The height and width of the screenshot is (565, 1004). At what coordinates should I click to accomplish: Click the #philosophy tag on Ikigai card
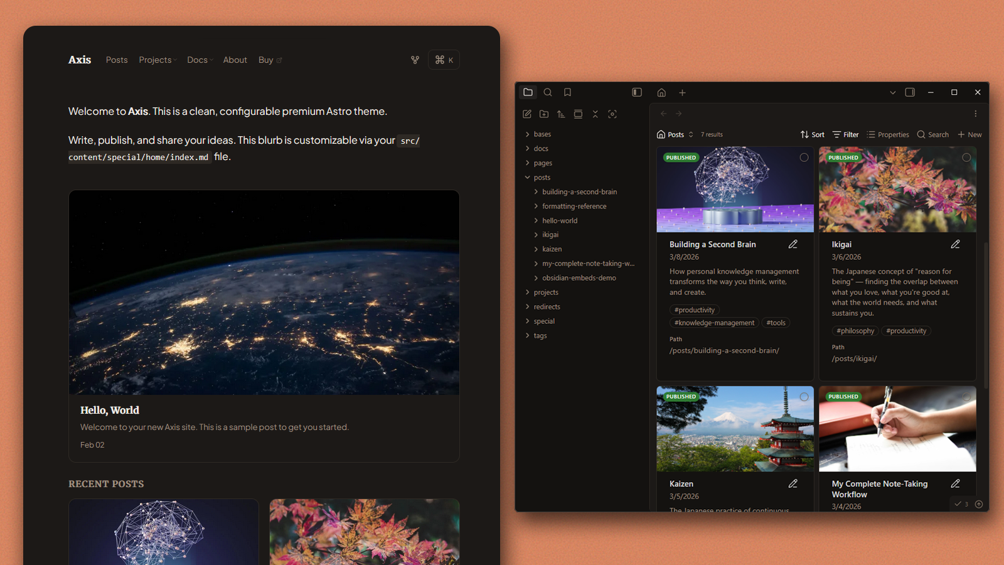click(855, 331)
